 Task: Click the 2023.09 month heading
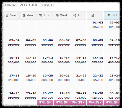pos(28,5)
